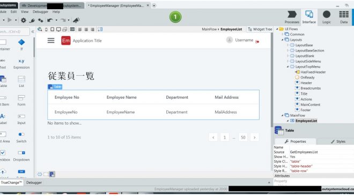Open the Debugger menu
The height and width of the screenshot is (196, 354).
40,12
